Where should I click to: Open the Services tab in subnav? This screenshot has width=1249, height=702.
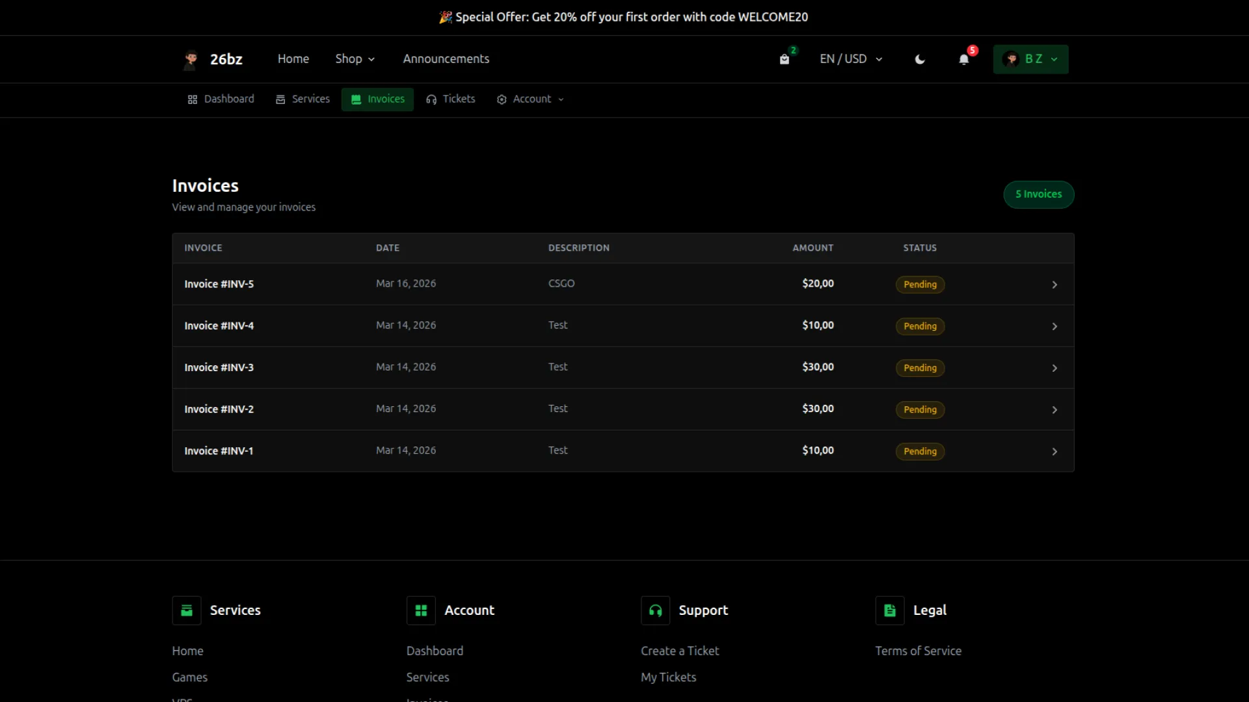pyautogui.click(x=303, y=99)
